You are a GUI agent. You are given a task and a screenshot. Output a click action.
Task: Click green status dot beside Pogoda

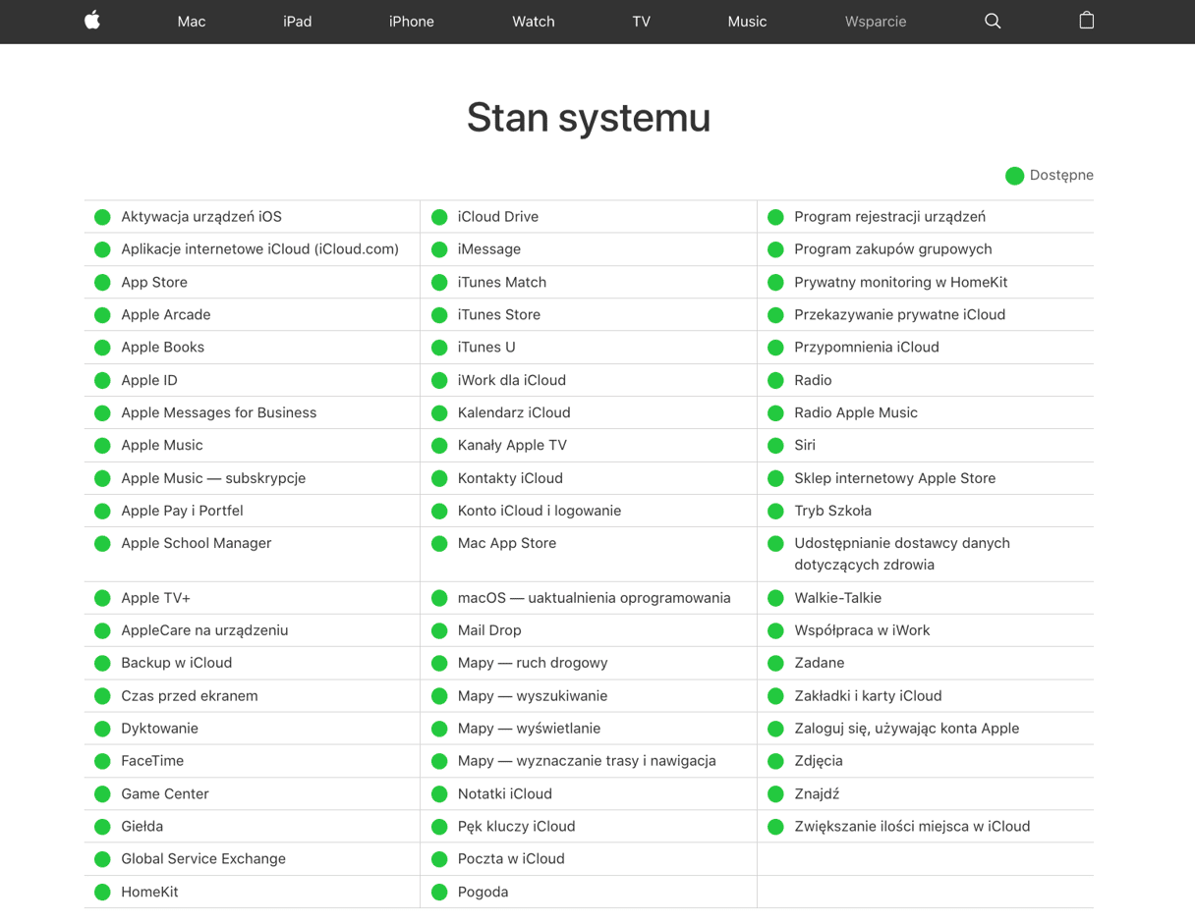click(x=439, y=893)
